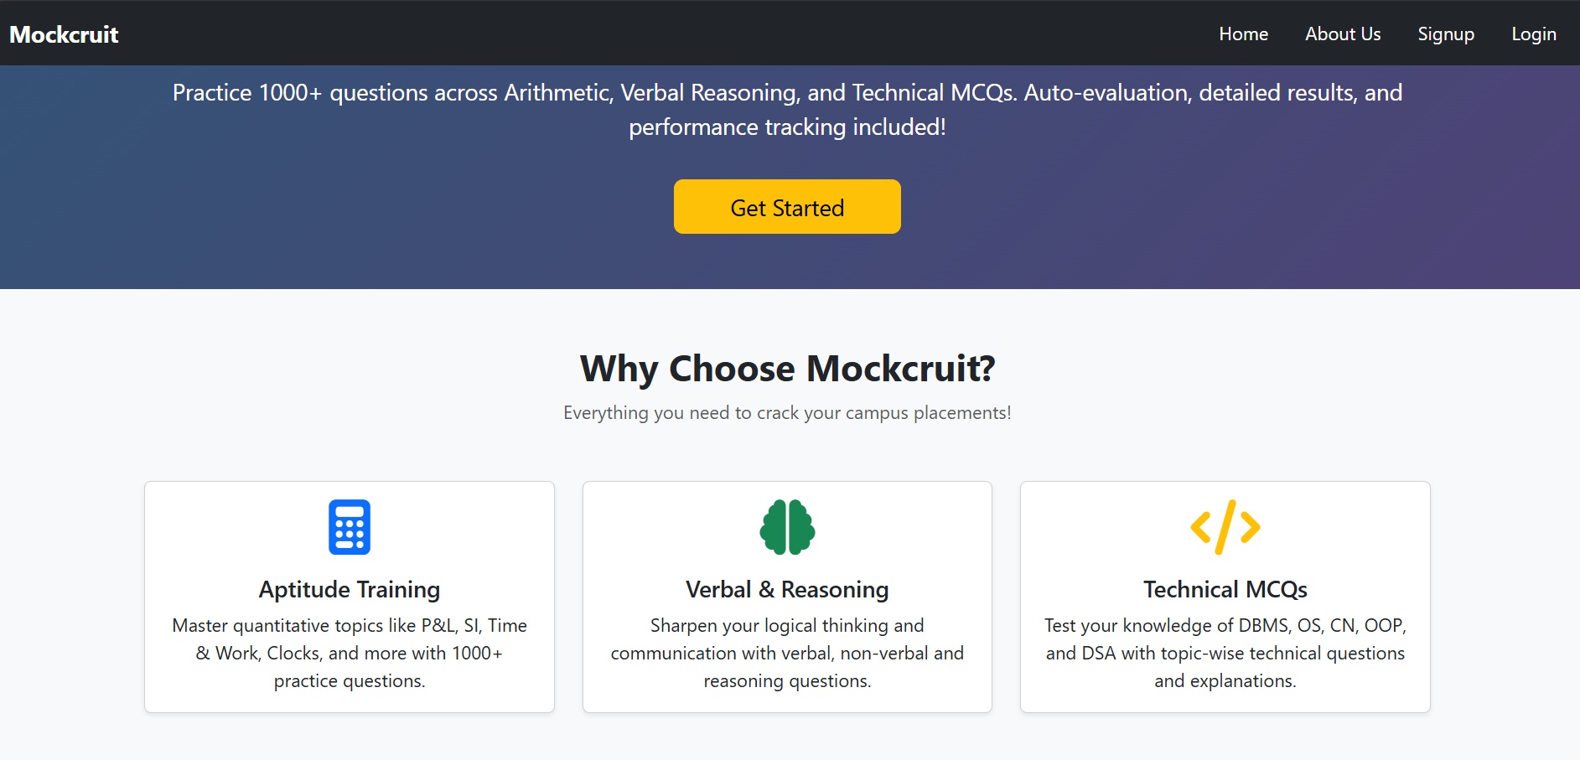Click the yellow code icon on Technical MCQs card
The width and height of the screenshot is (1580, 760).
1224,526
